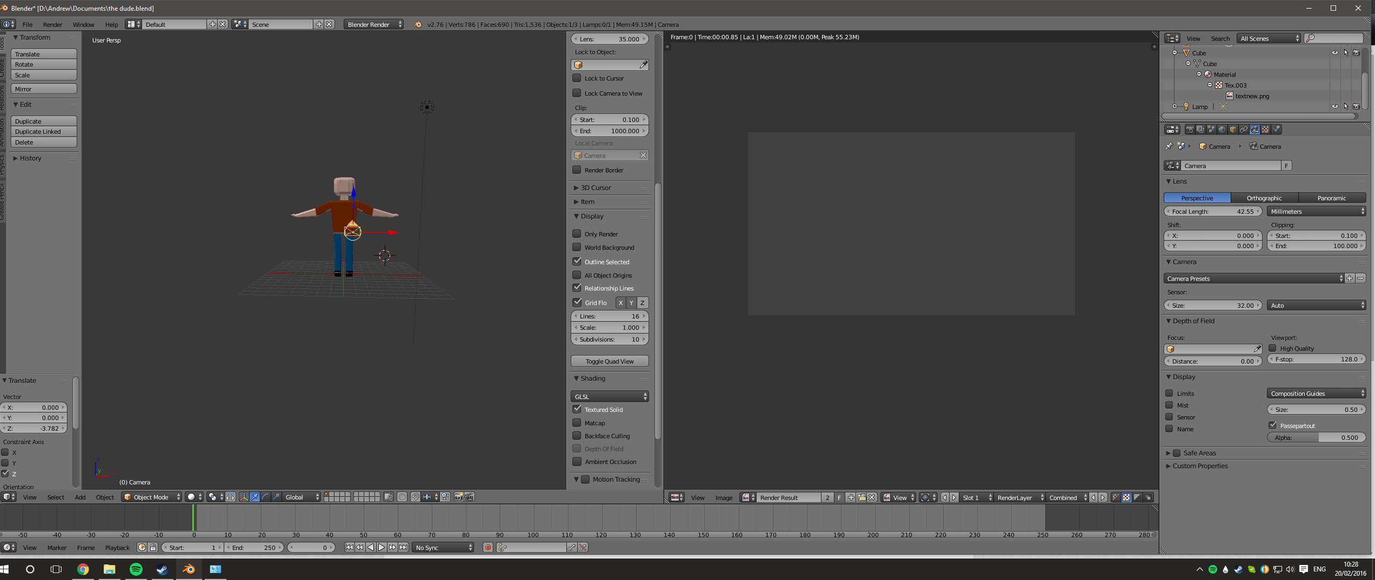Screen dimensions: 1375x580
Task: Open the Blender Render engine dropdown
Action: point(374,24)
